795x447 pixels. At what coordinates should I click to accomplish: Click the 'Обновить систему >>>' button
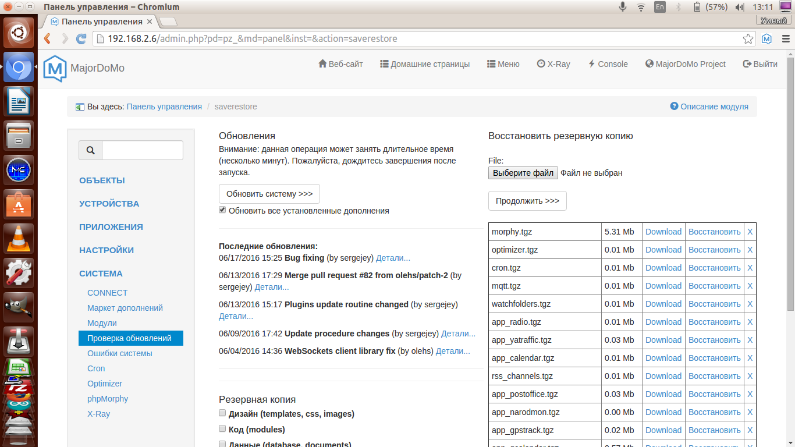269,194
